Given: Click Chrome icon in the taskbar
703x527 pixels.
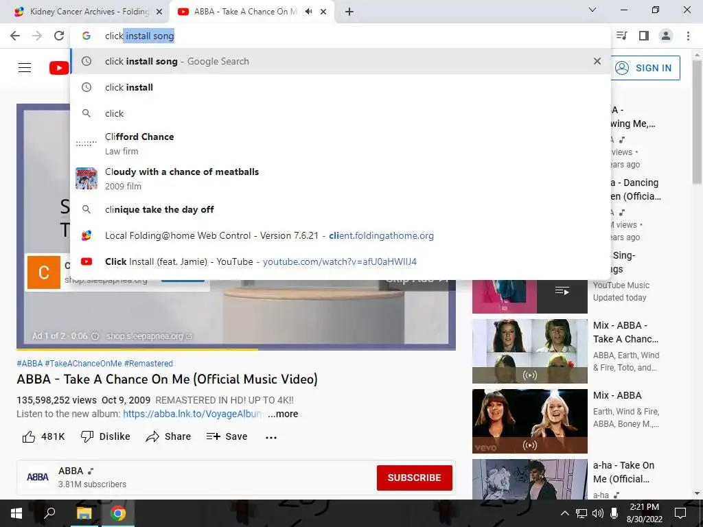Looking at the screenshot, I should pyautogui.click(x=118, y=513).
